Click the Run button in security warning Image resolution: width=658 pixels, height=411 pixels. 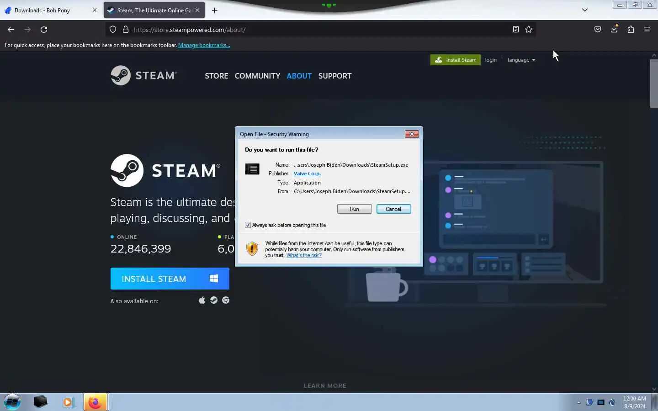[x=354, y=209]
